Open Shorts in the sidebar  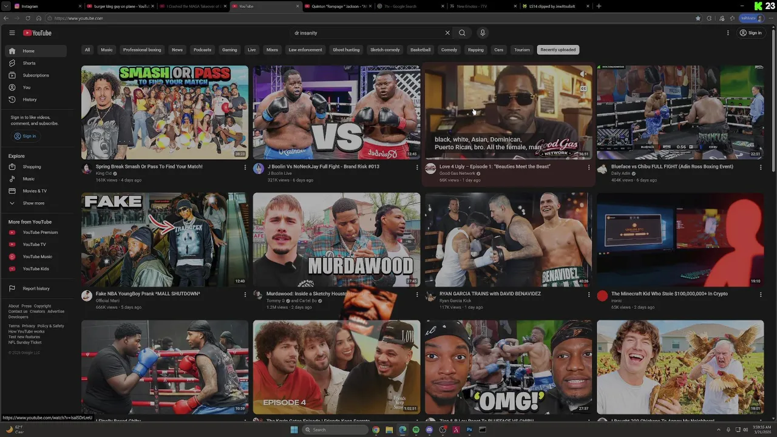tap(36, 63)
